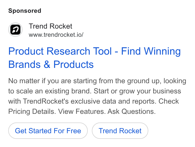Click the word TrendRocket's in the description

click(x=46, y=101)
